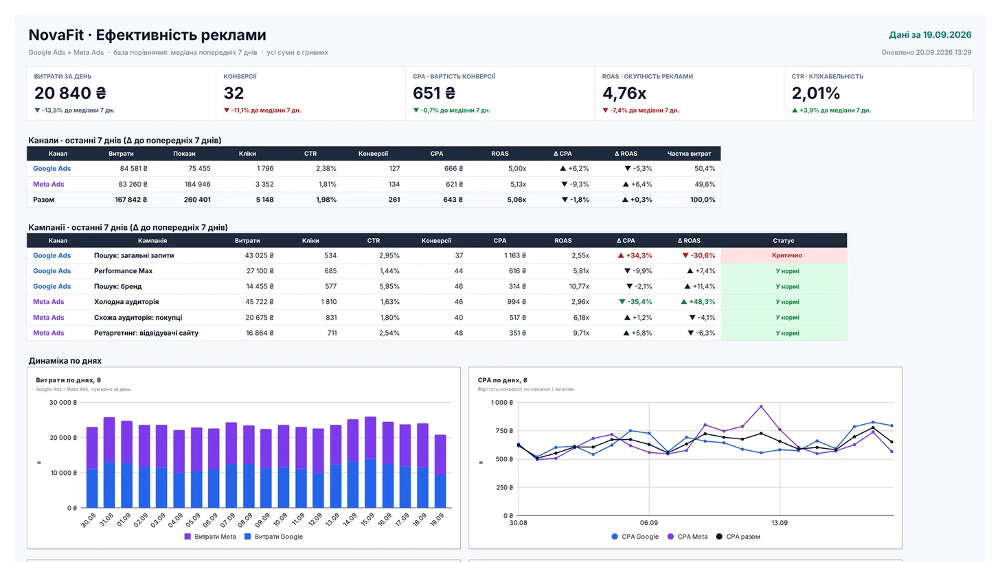
Task: Sort channels by Частка витрат header
Action: click(690, 154)
